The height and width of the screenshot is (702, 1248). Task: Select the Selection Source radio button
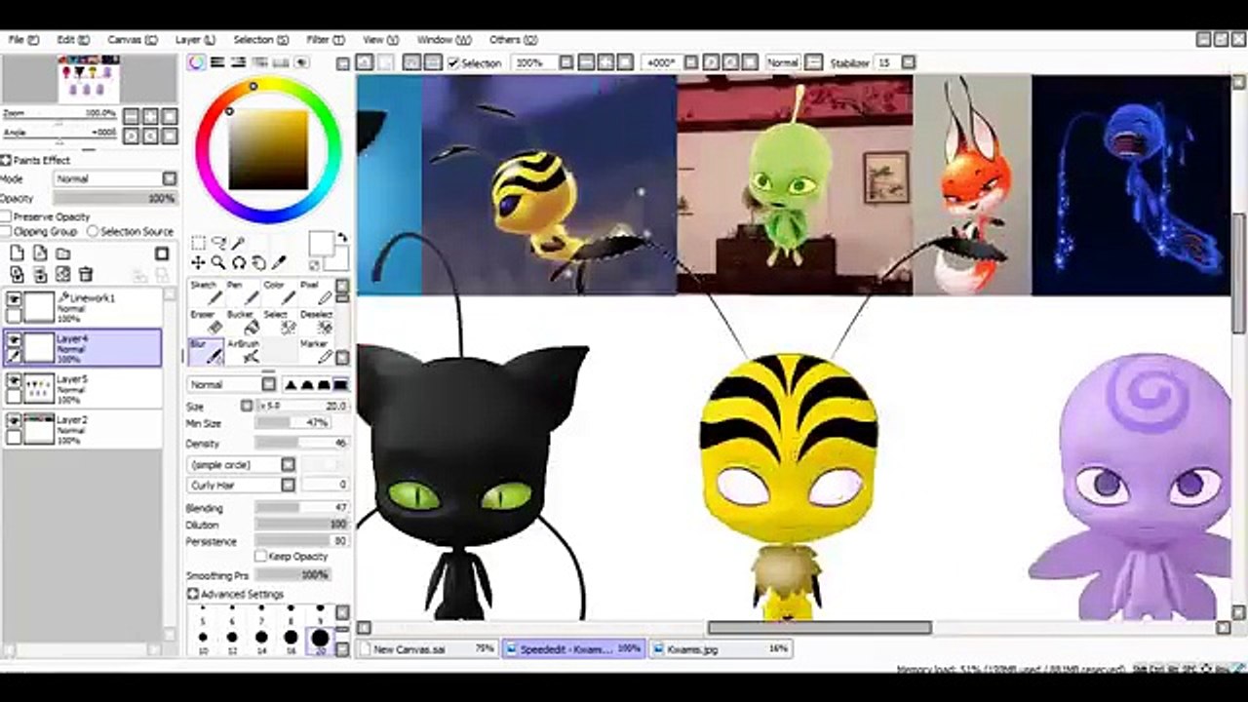coord(93,231)
